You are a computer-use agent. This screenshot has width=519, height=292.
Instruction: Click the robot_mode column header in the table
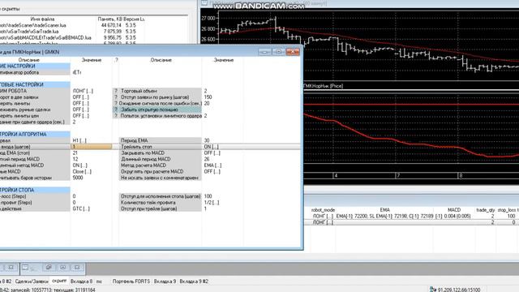click(323, 210)
